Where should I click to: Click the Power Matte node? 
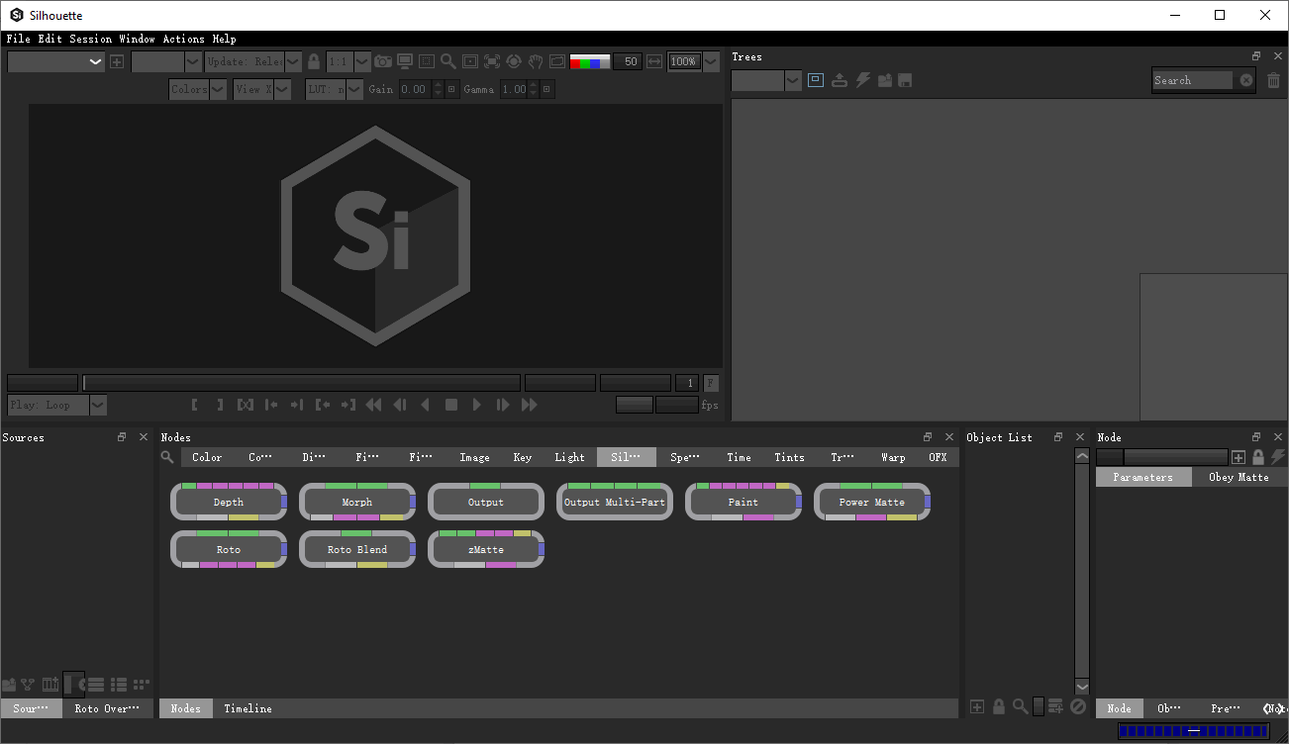(x=871, y=502)
